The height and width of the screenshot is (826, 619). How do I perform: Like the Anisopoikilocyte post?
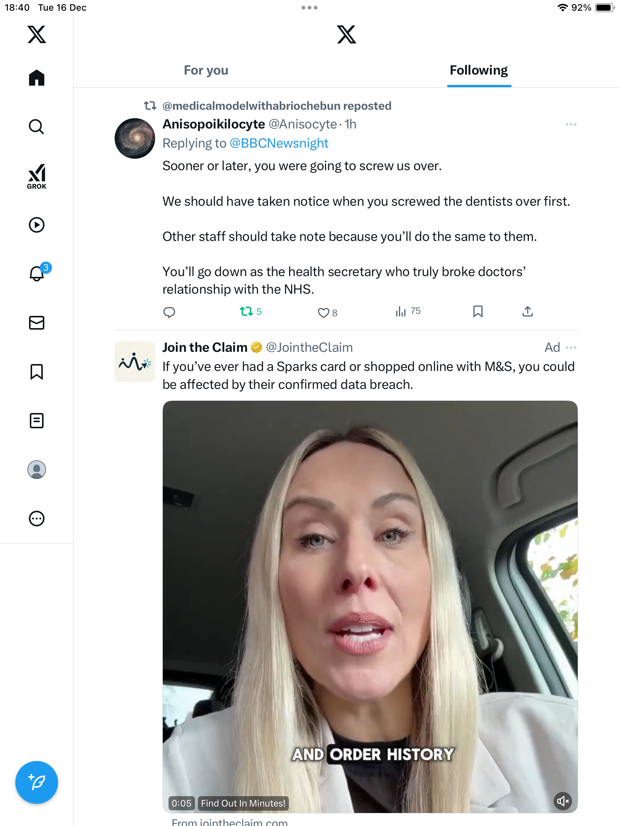(x=323, y=313)
